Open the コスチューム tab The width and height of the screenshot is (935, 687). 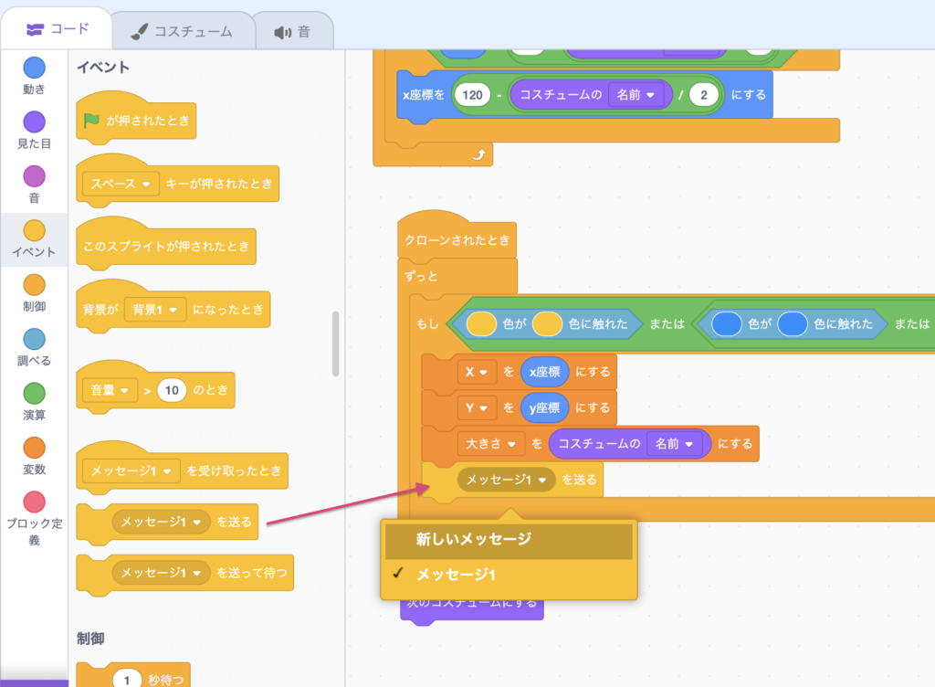point(183,32)
